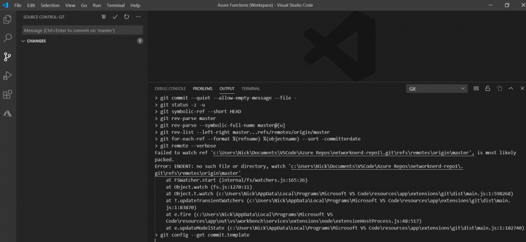Screen dimensions: 526x242
Task: Maximize the panel with the chevron up
Action: (x=511, y=88)
